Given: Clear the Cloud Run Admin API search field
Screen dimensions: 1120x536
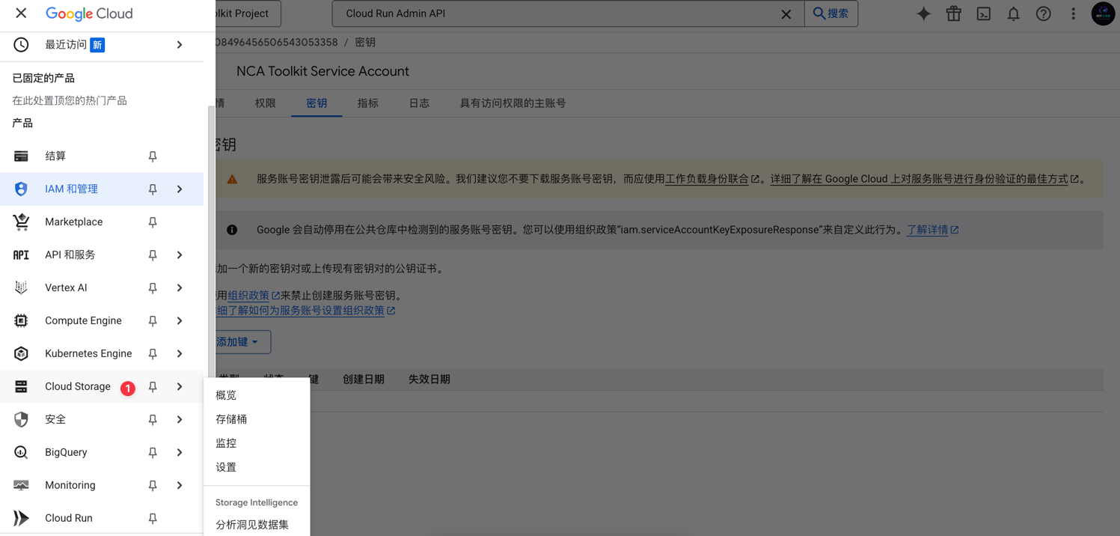Looking at the screenshot, I should [x=786, y=13].
